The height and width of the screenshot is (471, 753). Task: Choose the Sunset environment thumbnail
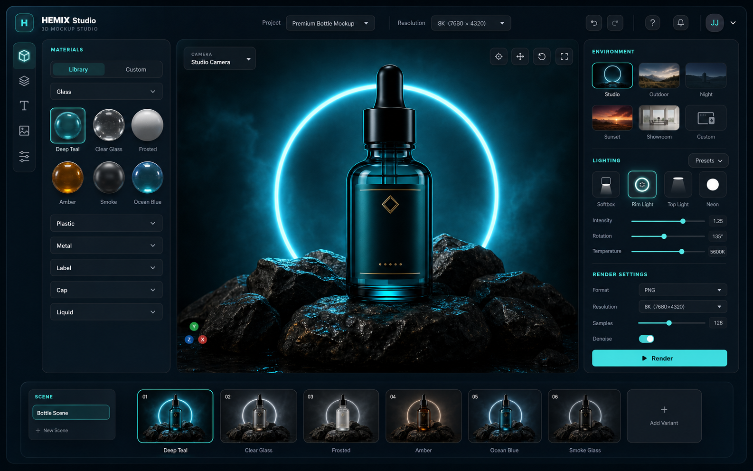[612, 118]
